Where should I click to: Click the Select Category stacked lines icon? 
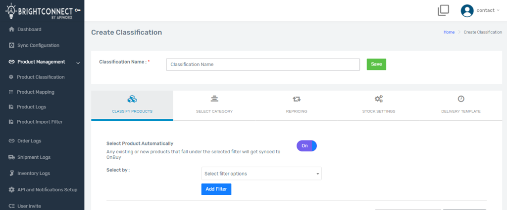pos(214,99)
